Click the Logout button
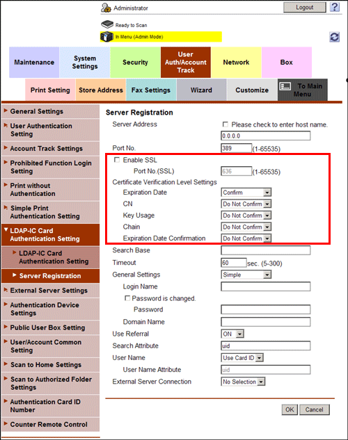Screen dimensions: 348x440 304,7
